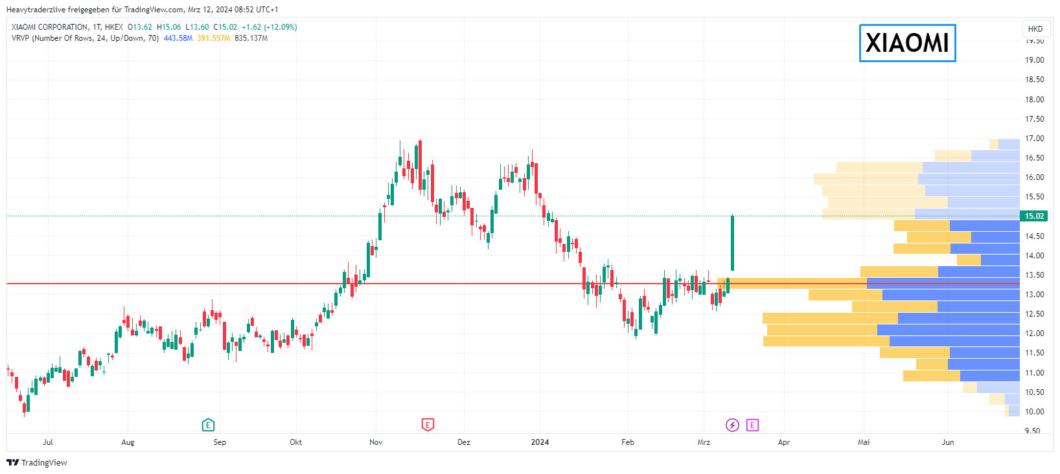Click the VRVP total volume value 835.137M

[251, 38]
